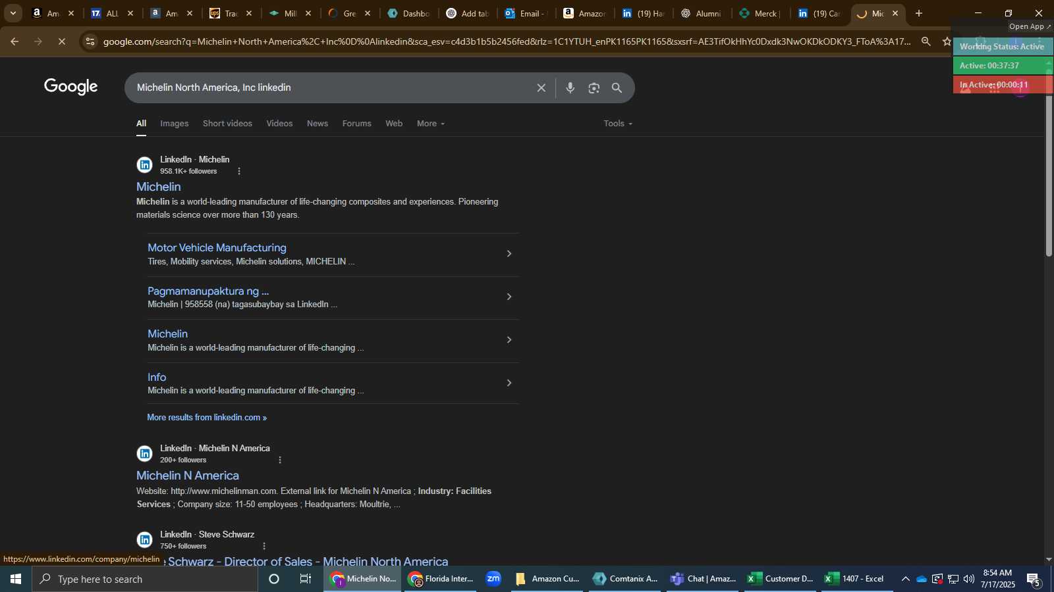Show hidden system tray icons
The image size is (1054, 592).
905,579
